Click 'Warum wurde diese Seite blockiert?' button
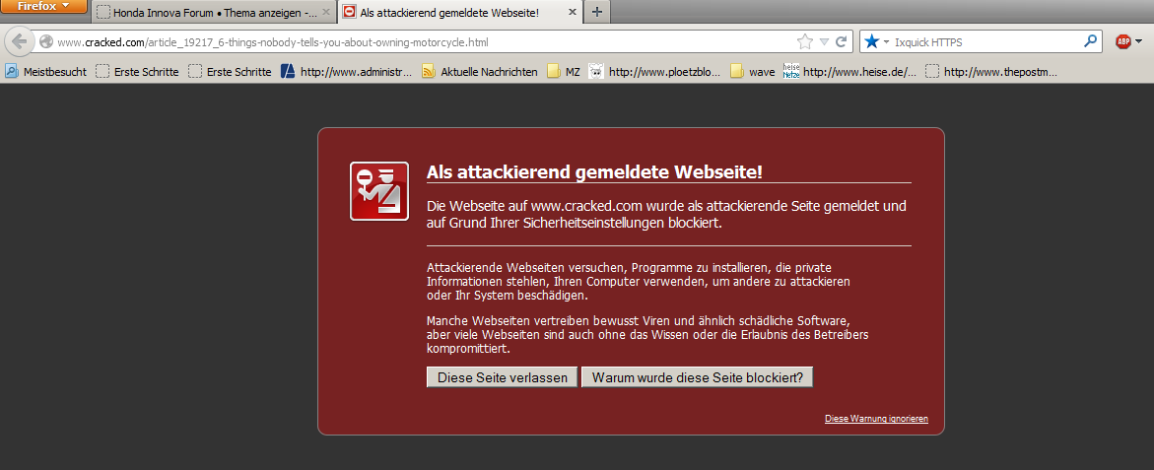 pyautogui.click(x=697, y=377)
